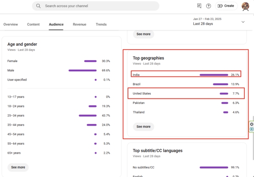Click the teal circular icon below the X
The image size is (254, 177).
pos(251,129)
